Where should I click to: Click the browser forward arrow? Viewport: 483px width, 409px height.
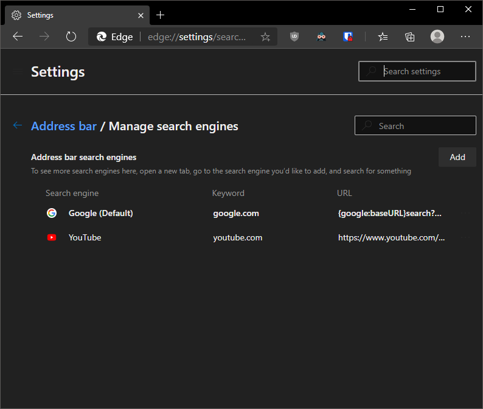pyautogui.click(x=44, y=37)
